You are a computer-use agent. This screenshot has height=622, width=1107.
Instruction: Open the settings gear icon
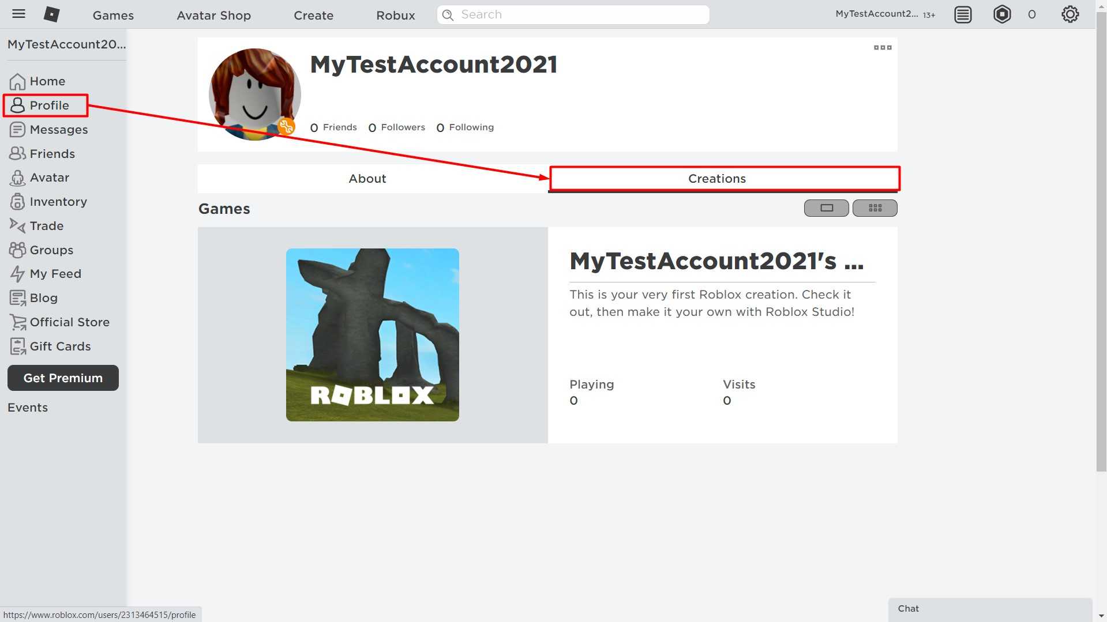click(1070, 14)
